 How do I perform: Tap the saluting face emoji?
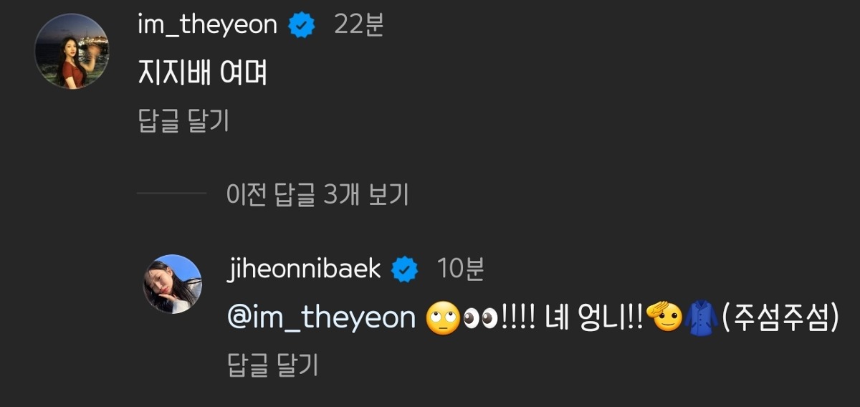664,318
